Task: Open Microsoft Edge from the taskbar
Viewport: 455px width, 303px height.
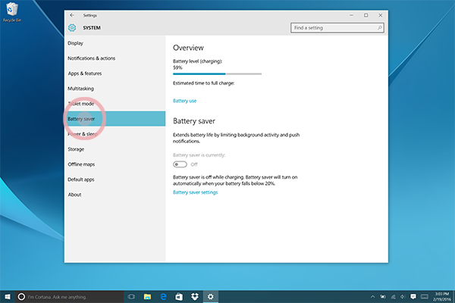Action: pos(163,297)
